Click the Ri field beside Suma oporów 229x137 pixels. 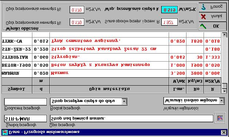click(77, 22)
